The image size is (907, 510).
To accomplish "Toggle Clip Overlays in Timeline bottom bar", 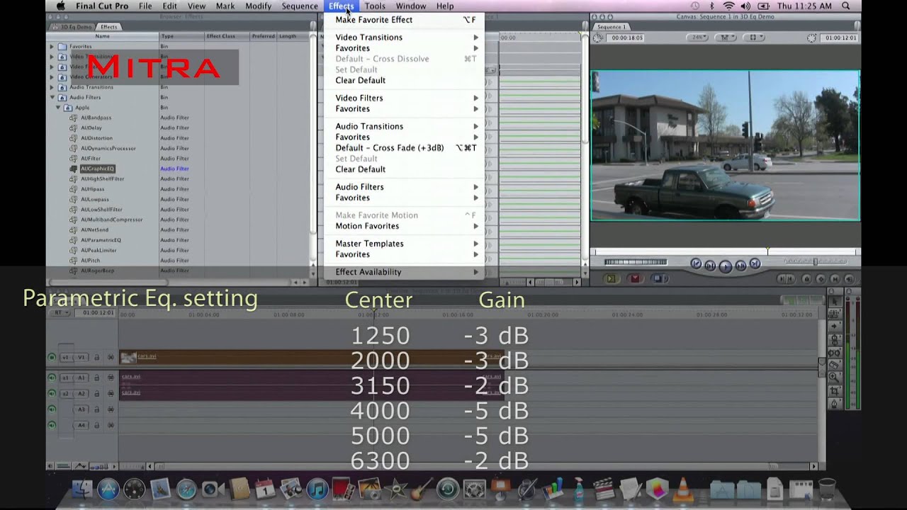I will click(80, 466).
